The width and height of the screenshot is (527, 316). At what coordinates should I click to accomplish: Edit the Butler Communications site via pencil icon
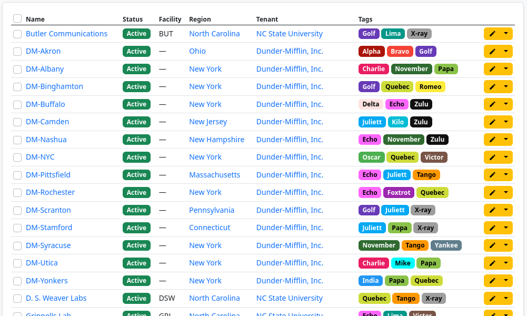pyautogui.click(x=492, y=34)
